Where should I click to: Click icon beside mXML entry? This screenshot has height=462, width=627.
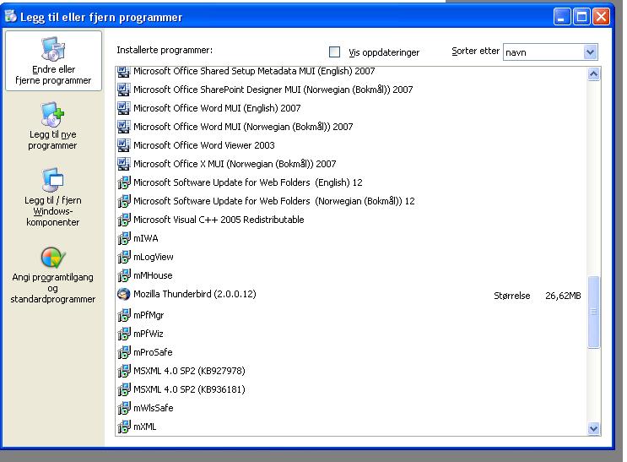[x=124, y=427]
